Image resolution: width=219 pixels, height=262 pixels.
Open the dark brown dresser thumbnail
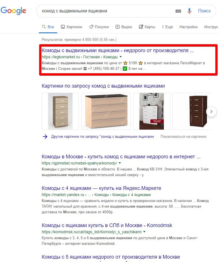coord(192,111)
